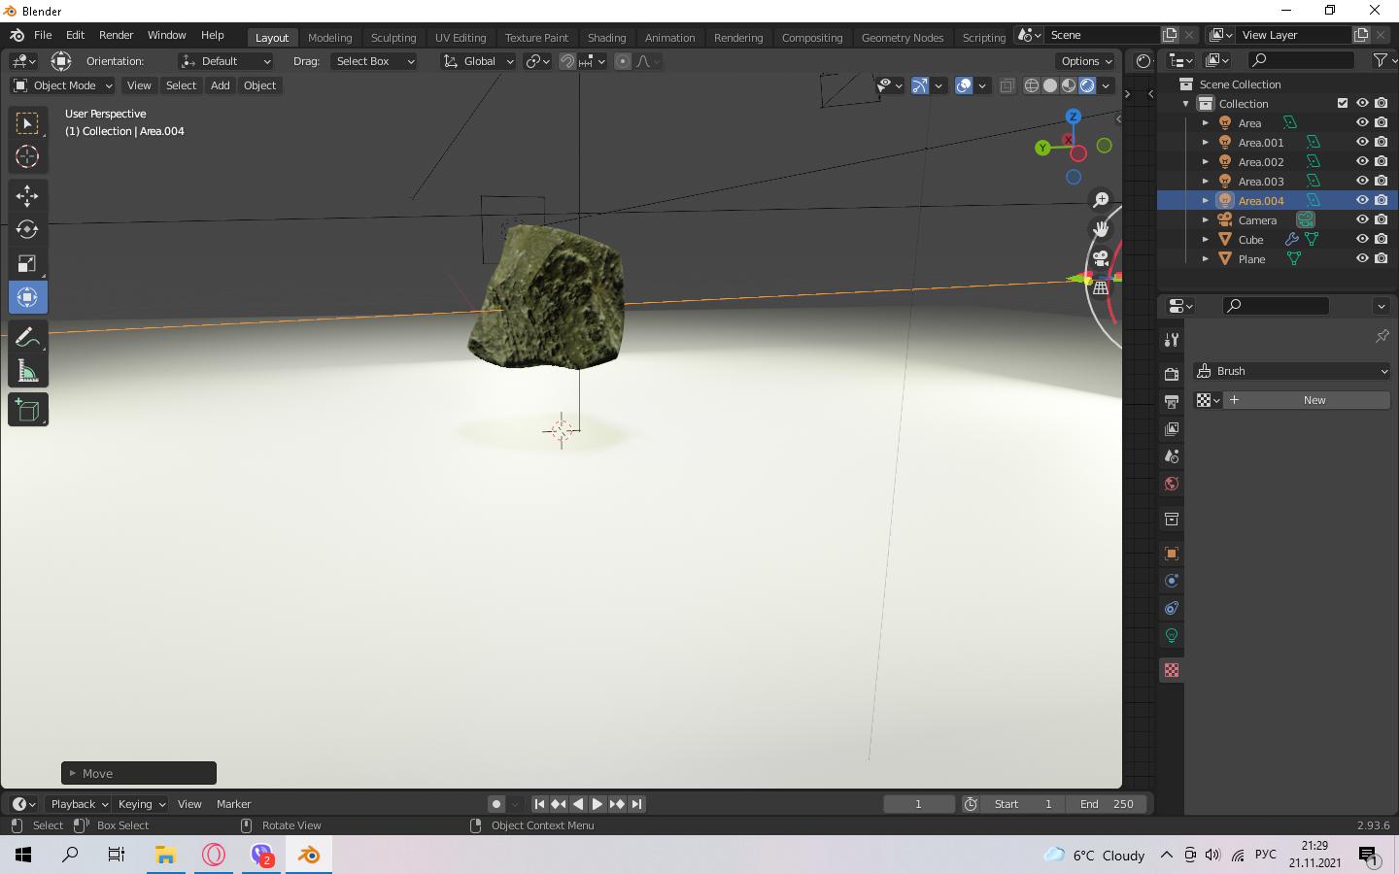The width and height of the screenshot is (1399, 874).
Task: Select the Measure ruler tool
Action: coord(27,371)
